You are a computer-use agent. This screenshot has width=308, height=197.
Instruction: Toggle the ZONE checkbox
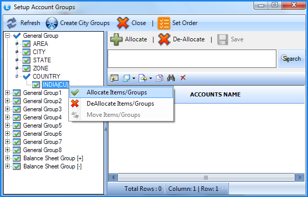[x=26, y=68]
